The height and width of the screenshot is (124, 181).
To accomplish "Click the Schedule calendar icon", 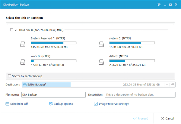I will click(7, 104).
